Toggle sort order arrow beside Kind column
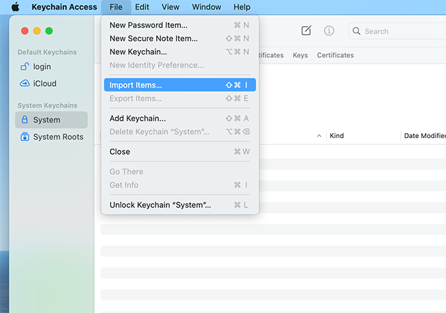This screenshot has width=446, height=313. 319,136
